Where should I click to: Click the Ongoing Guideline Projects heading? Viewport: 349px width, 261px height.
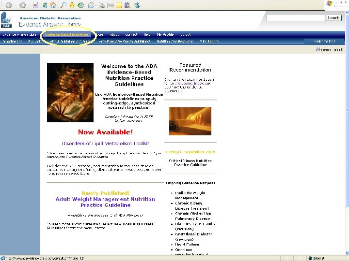pyautogui.click(x=190, y=183)
